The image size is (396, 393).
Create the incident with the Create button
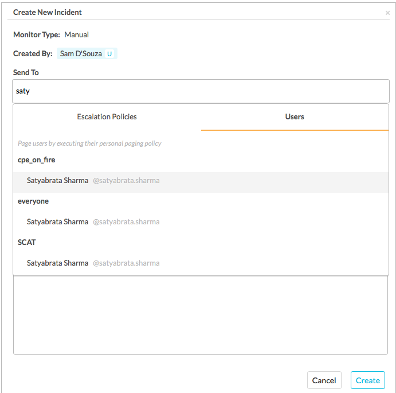(x=368, y=380)
